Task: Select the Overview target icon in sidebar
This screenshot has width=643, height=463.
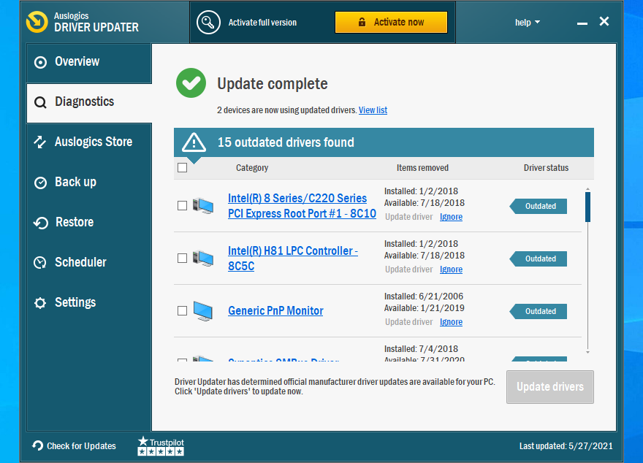Action: pyautogui.click(x=40, y=61)
